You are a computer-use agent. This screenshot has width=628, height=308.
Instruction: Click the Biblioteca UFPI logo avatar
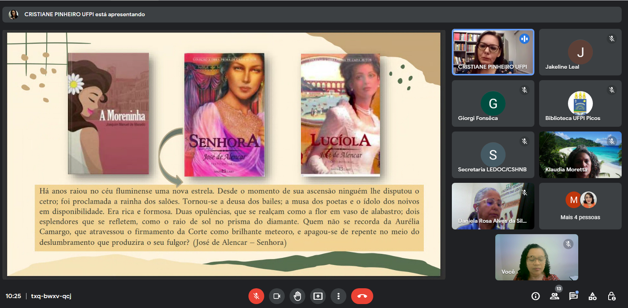pos(580,103)
